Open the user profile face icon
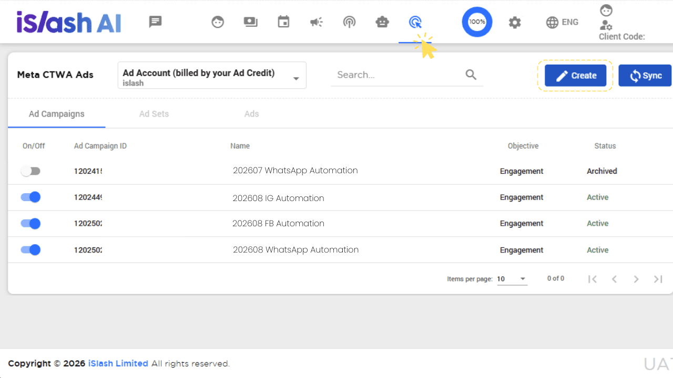Viewport: 673px width, 378px height. tap(606, 10)
